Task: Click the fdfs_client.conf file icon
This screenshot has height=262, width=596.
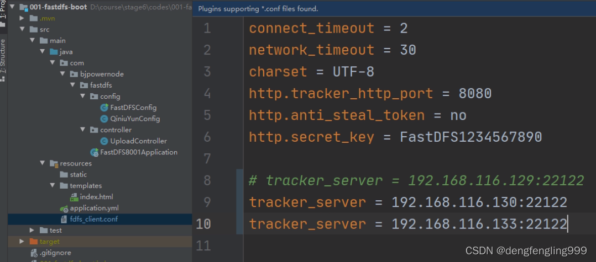Action: click(64, 219)
